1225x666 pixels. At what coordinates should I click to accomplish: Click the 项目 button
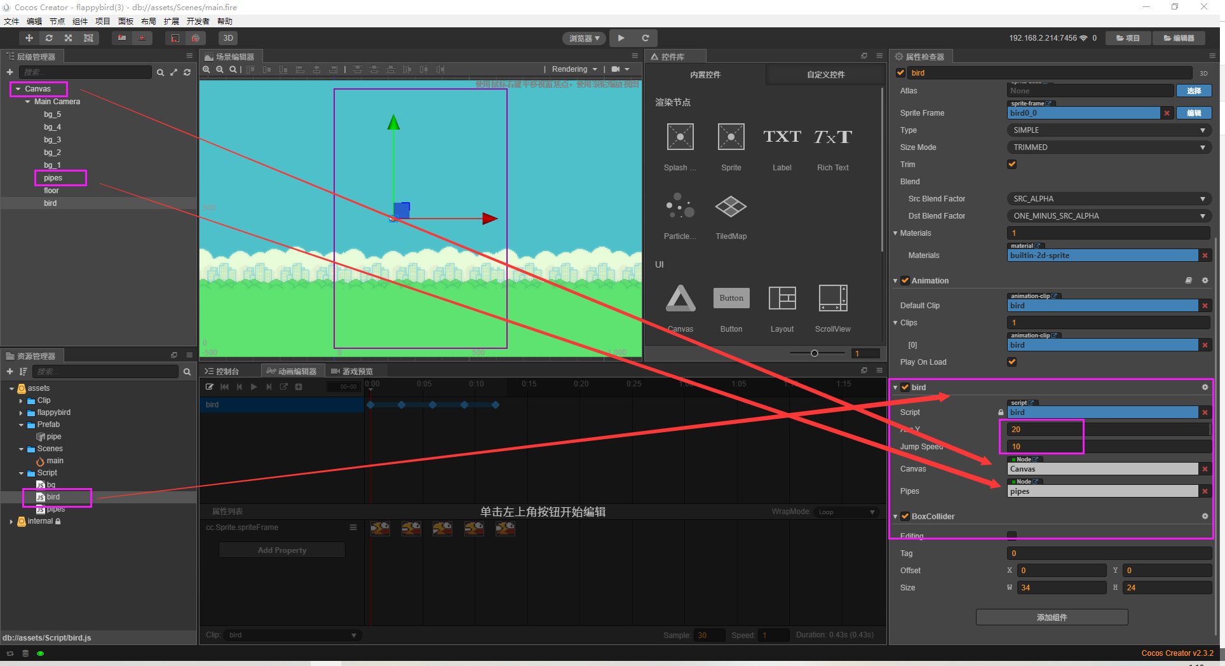tap(1128, 38)
